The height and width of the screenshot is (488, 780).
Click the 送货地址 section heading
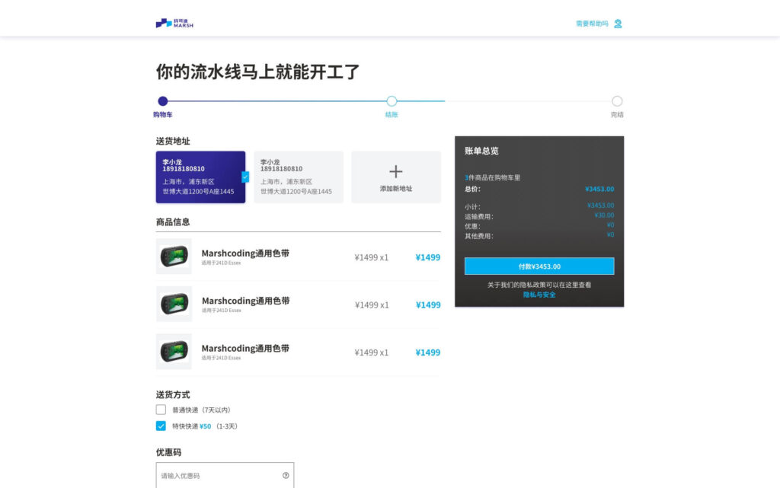coord(173,141)
